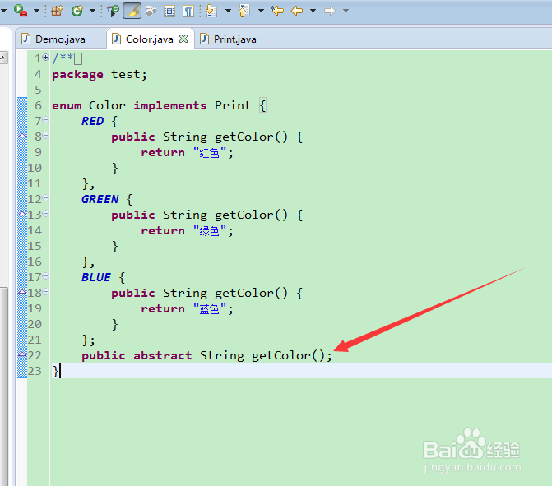
Task: Open the External Tools dropdown arrow
Action: tap(36, 11)
